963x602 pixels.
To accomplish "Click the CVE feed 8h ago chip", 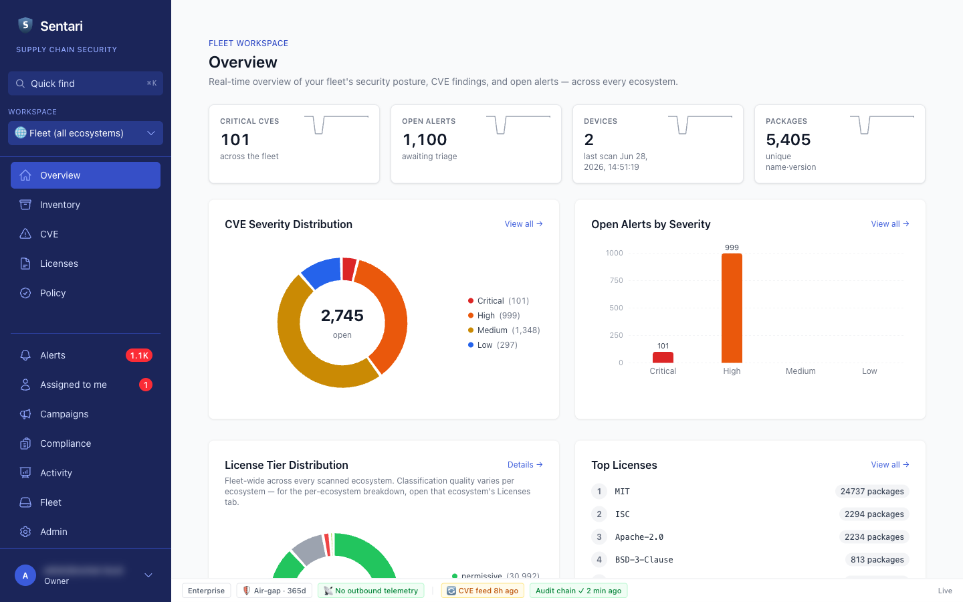I will click(x=482, y=591).
